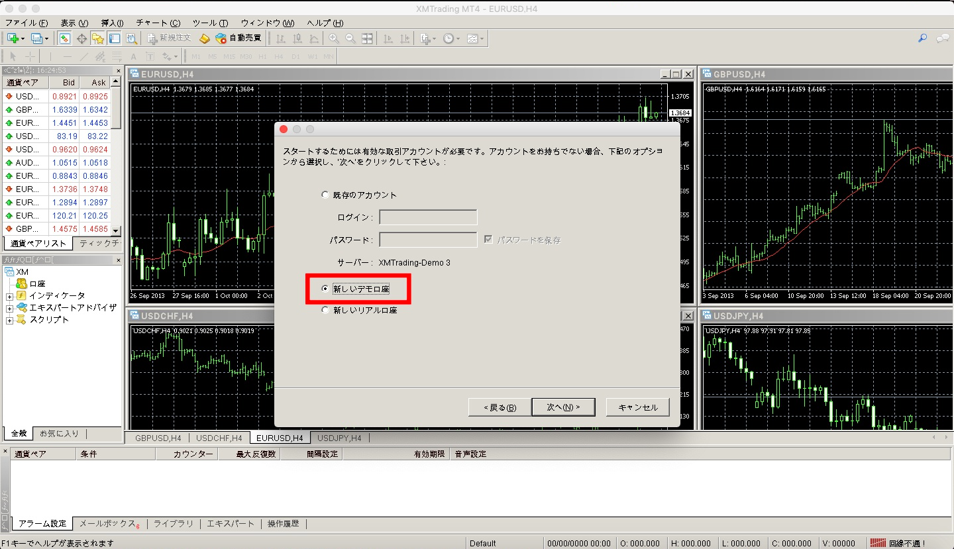Click the Zoom Out magnifier icon
This screenshot has width=954, height=549.
(x=350, y=38)
